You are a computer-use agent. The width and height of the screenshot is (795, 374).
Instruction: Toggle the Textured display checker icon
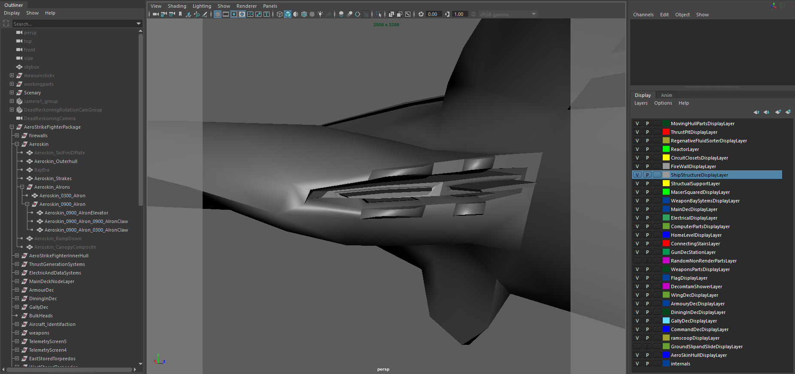coord(312,14)
